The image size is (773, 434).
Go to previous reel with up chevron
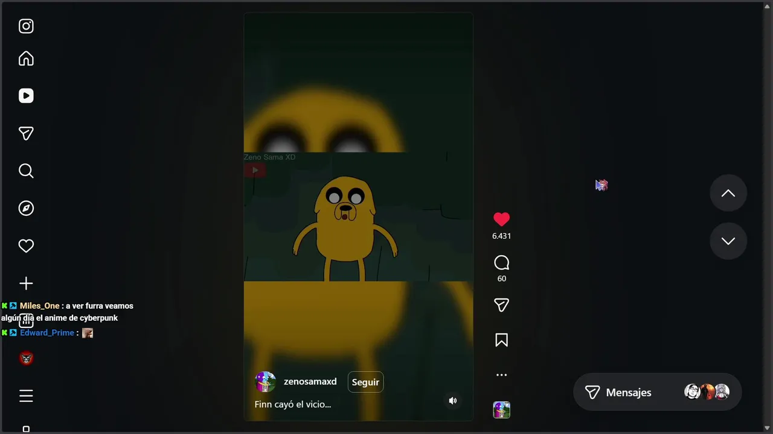(728, 193)
